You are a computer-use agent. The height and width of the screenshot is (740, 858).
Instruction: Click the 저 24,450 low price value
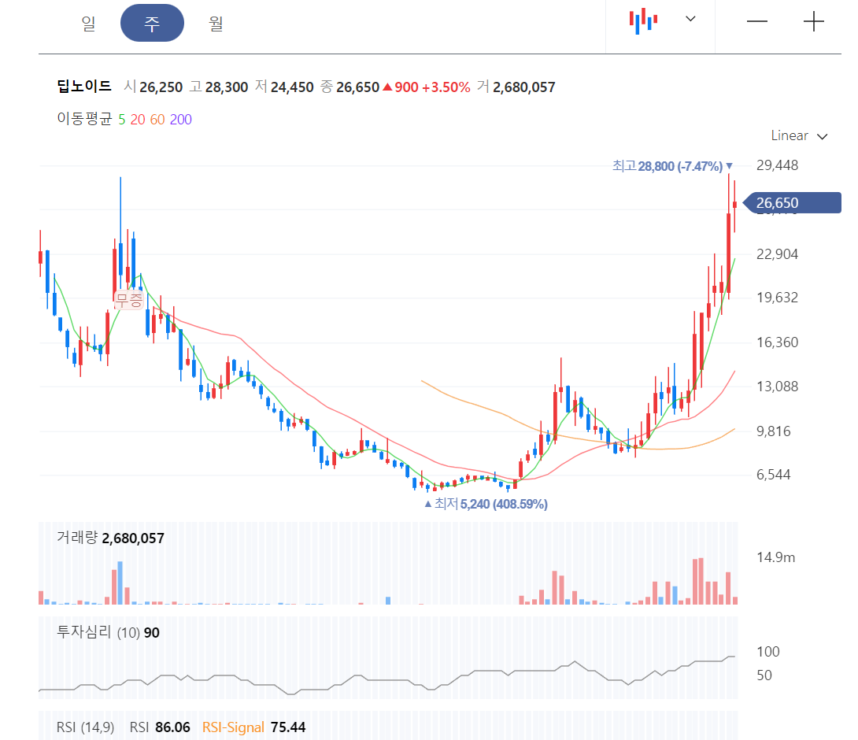coord(284,87)
